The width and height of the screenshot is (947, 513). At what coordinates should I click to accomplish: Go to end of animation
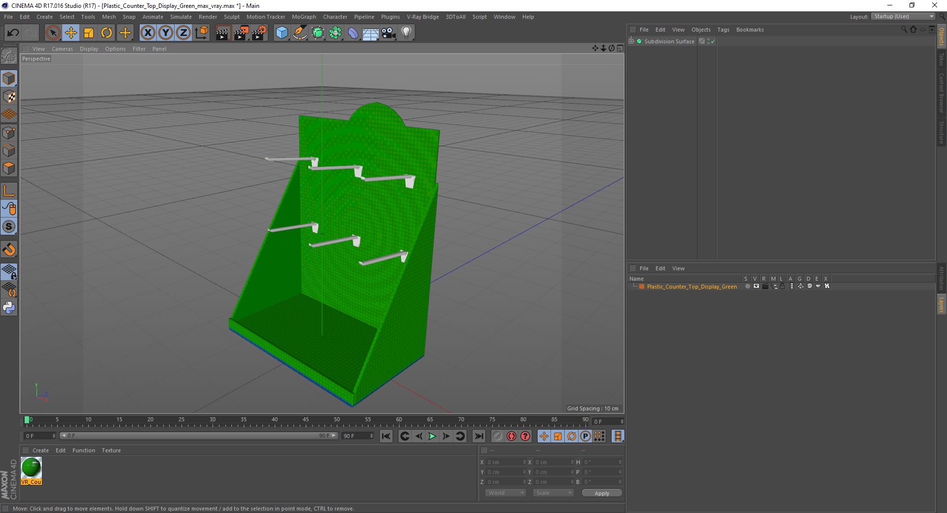pyautogui.click(x=479, y=436)
